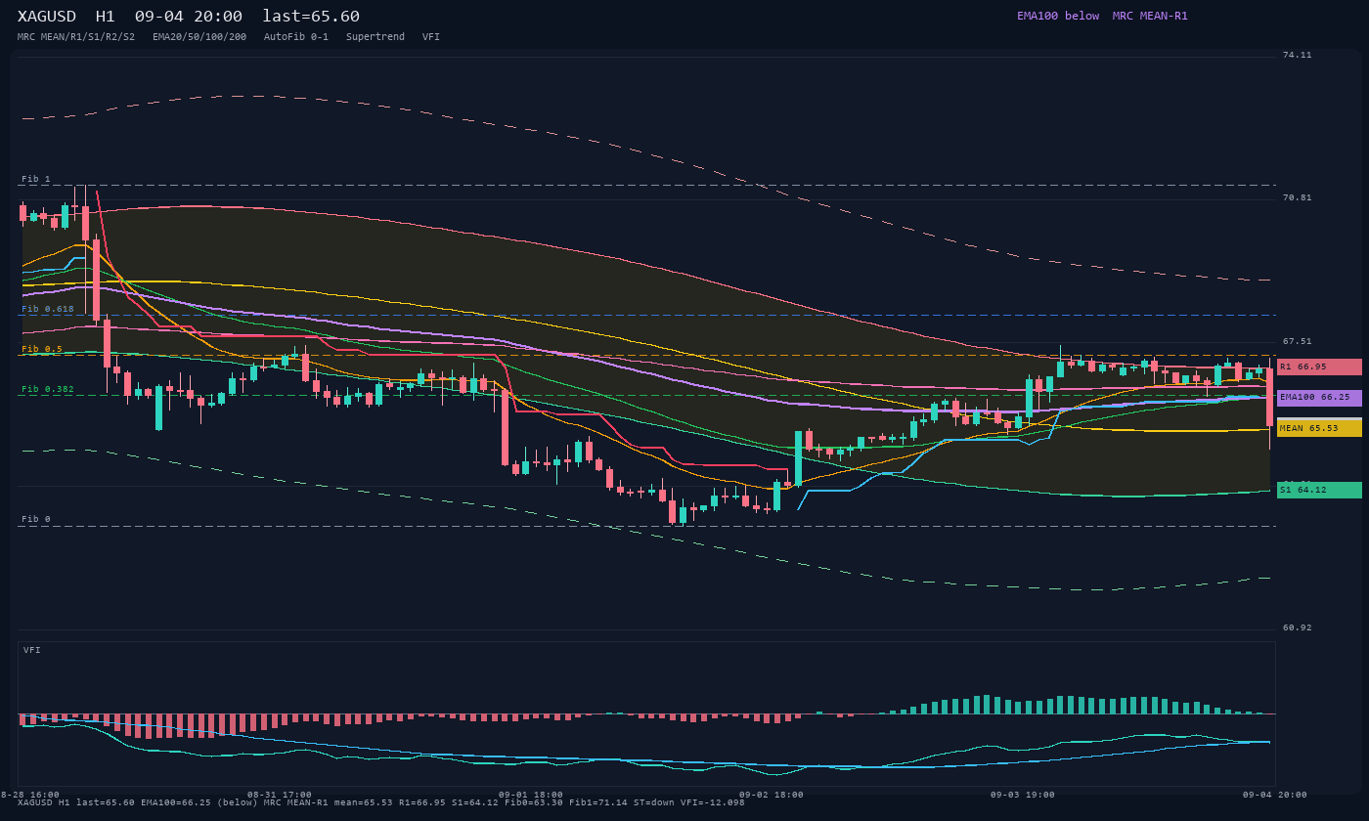Screen dimensions: 1369x821
Task: Click the 09-04 20:00 timestamp in header
Action: (189, 17)
